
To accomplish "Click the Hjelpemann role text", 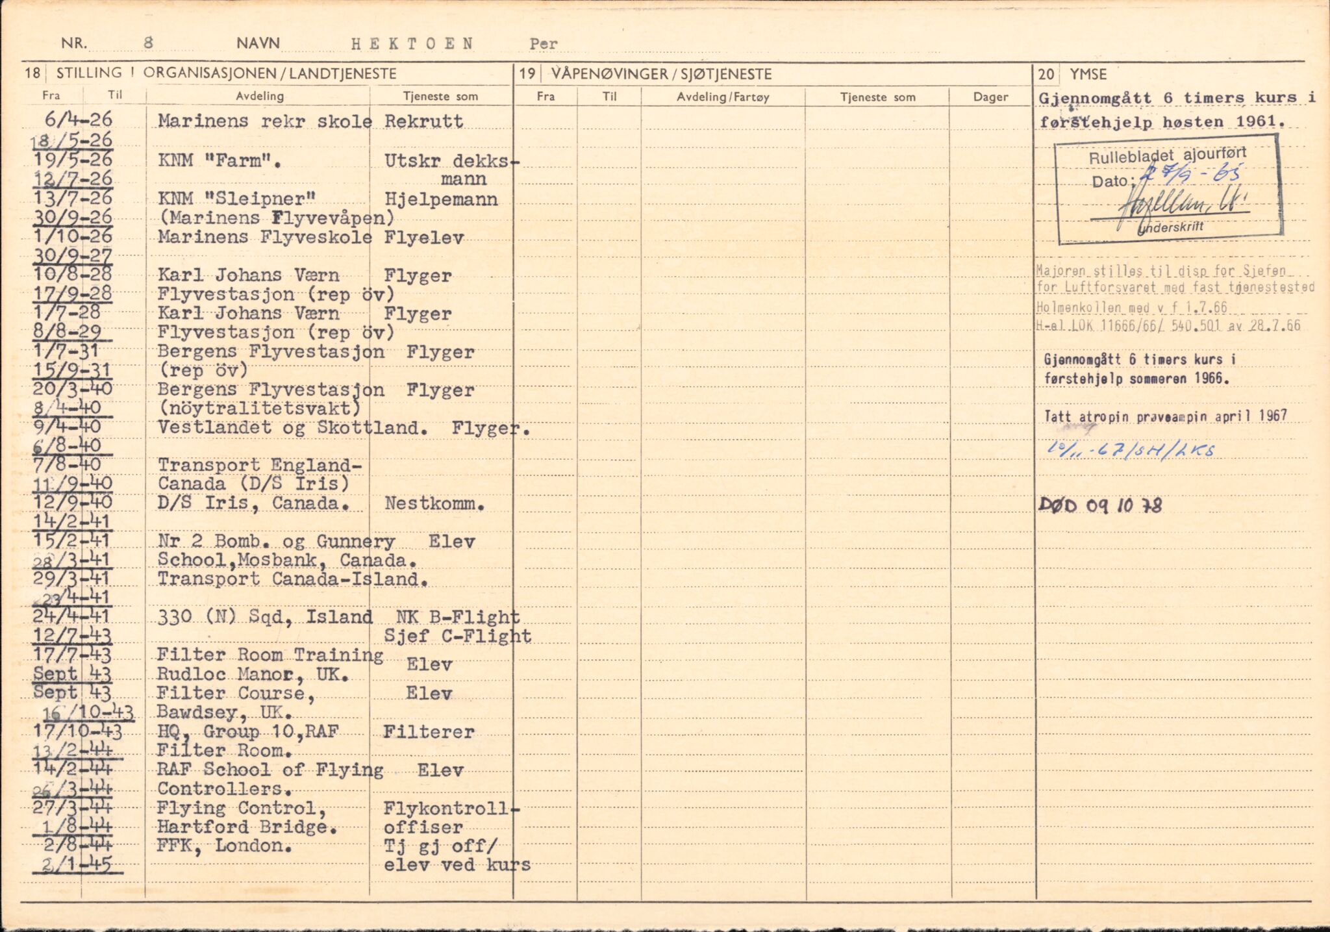I will coord(441,199).
